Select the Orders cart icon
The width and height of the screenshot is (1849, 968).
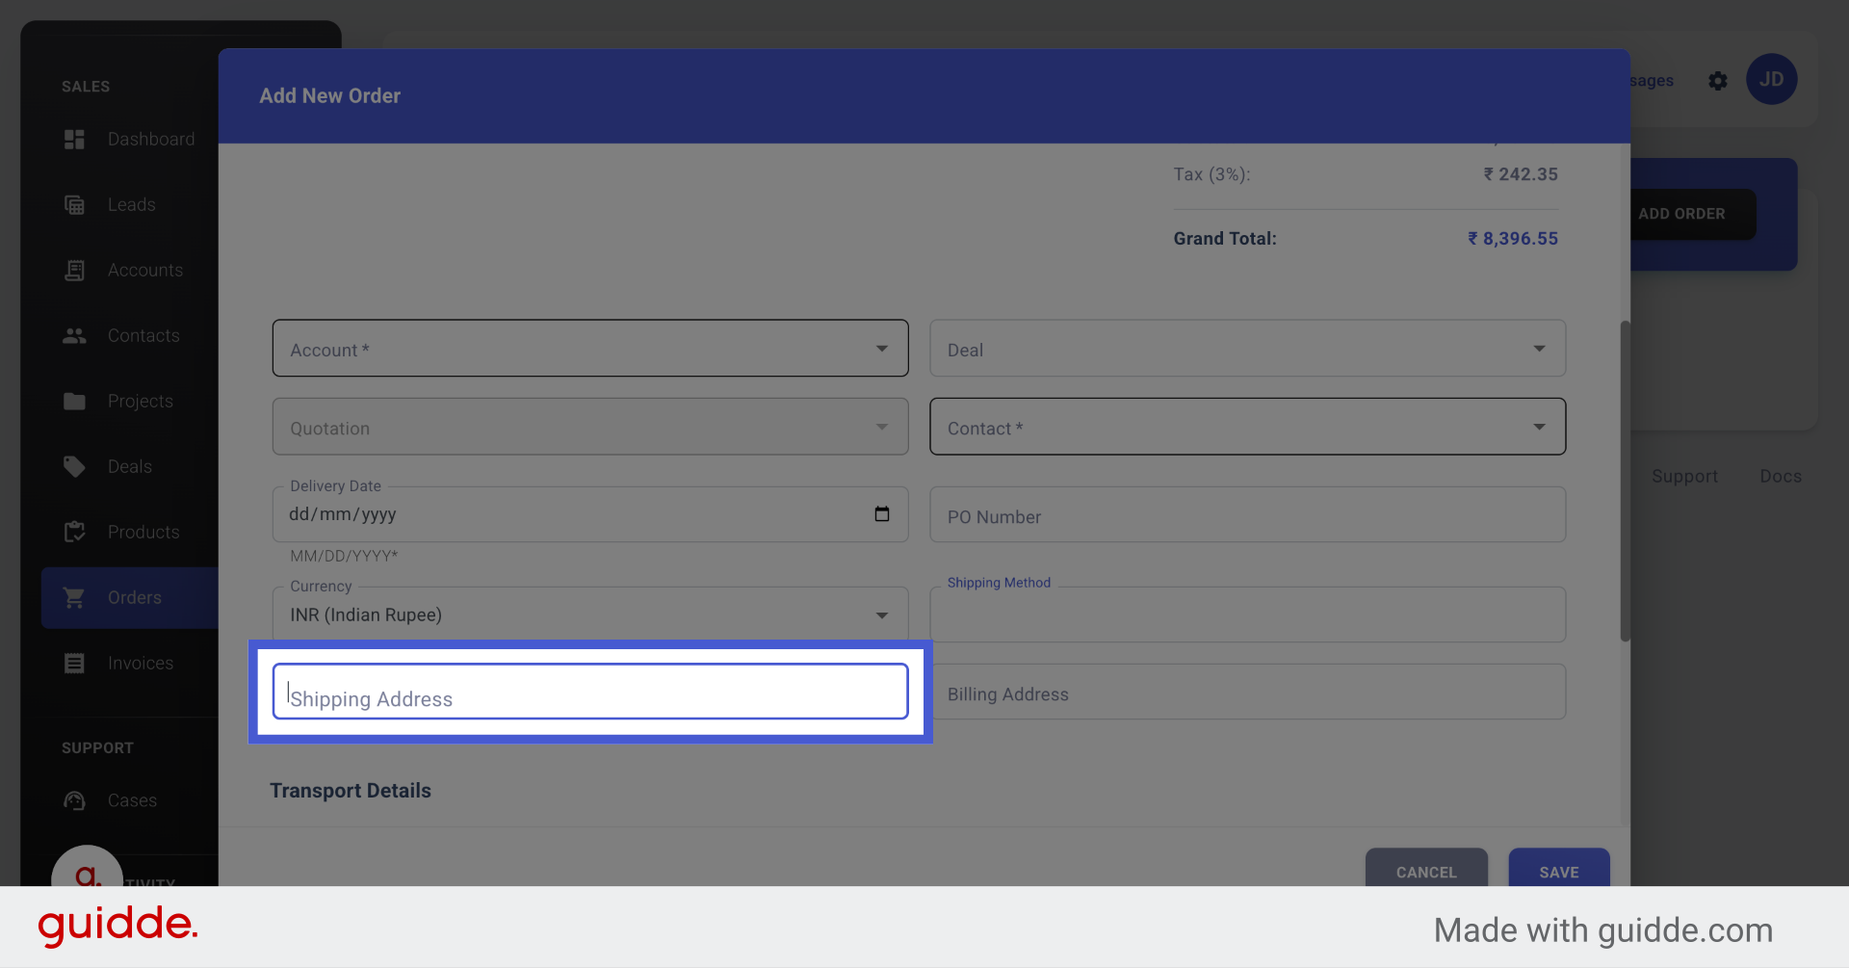[74, 597]
